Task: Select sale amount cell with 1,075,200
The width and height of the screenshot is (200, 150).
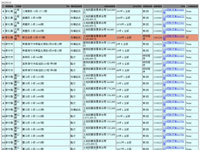Action: point(99,116)
